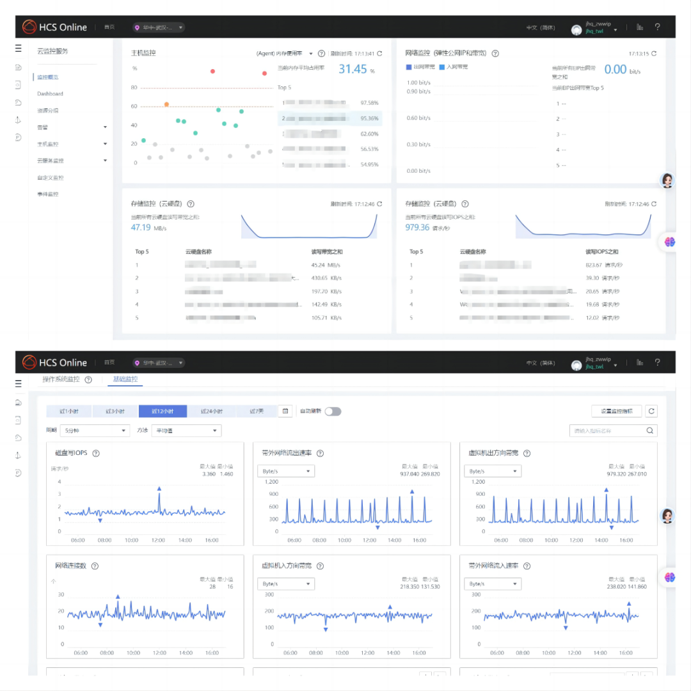The image size is (691, 691).
Task: Open Byte/s unit dropdown in 带外网络流出速率 panel
Action: (285, 471)
